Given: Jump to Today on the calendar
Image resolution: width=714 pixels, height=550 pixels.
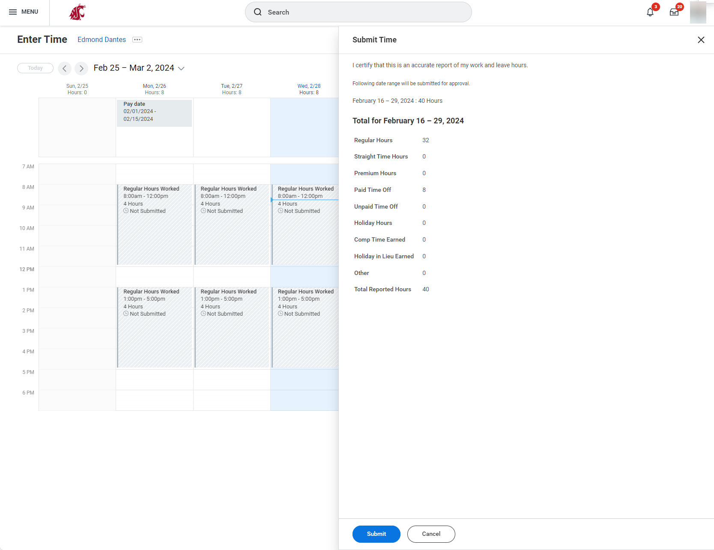Looking at the screenshot, I should click(35, 68).
